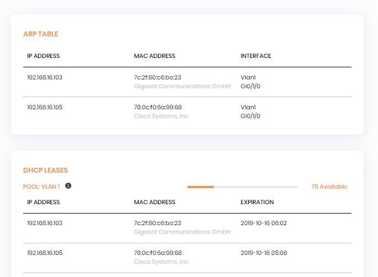378x277 pixels.
Task: Click the 75 Available label
Action: [x=329, y=187]
